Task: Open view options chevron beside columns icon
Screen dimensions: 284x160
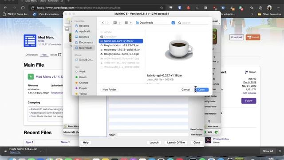Action: (119, 23)
